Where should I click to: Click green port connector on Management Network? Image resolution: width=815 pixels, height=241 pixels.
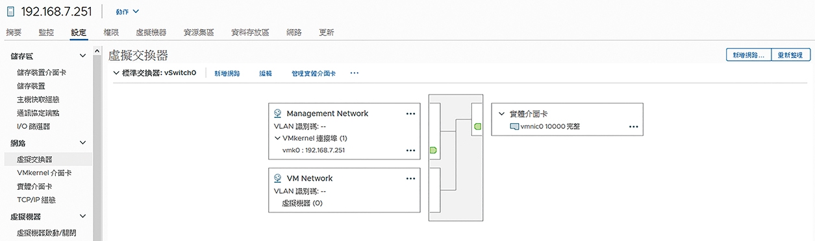click(x=433, y=150)
